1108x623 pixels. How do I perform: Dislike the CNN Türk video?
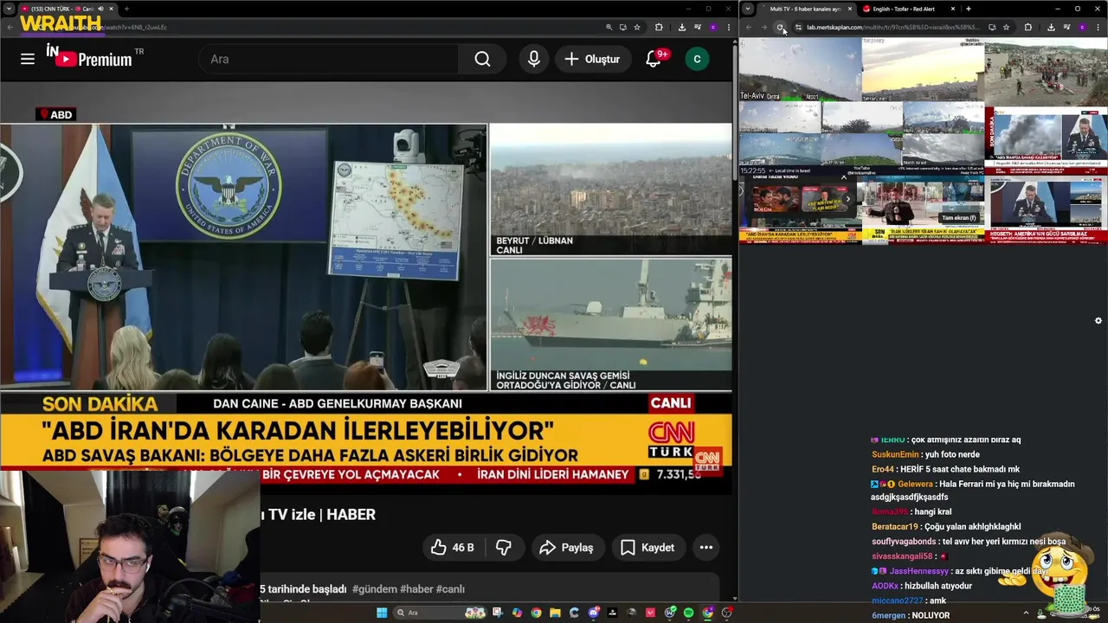[504, 547]
